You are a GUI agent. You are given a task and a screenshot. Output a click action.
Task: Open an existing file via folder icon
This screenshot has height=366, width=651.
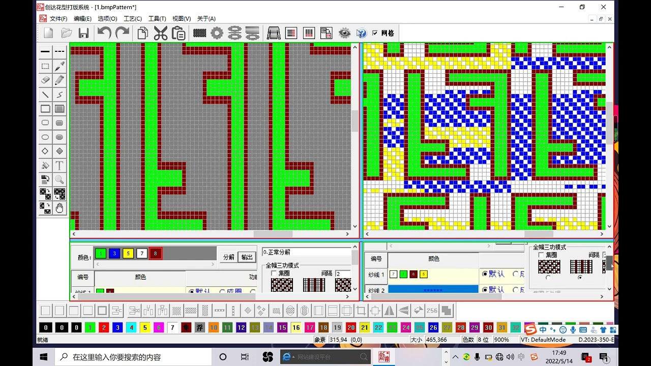(66, 34)
